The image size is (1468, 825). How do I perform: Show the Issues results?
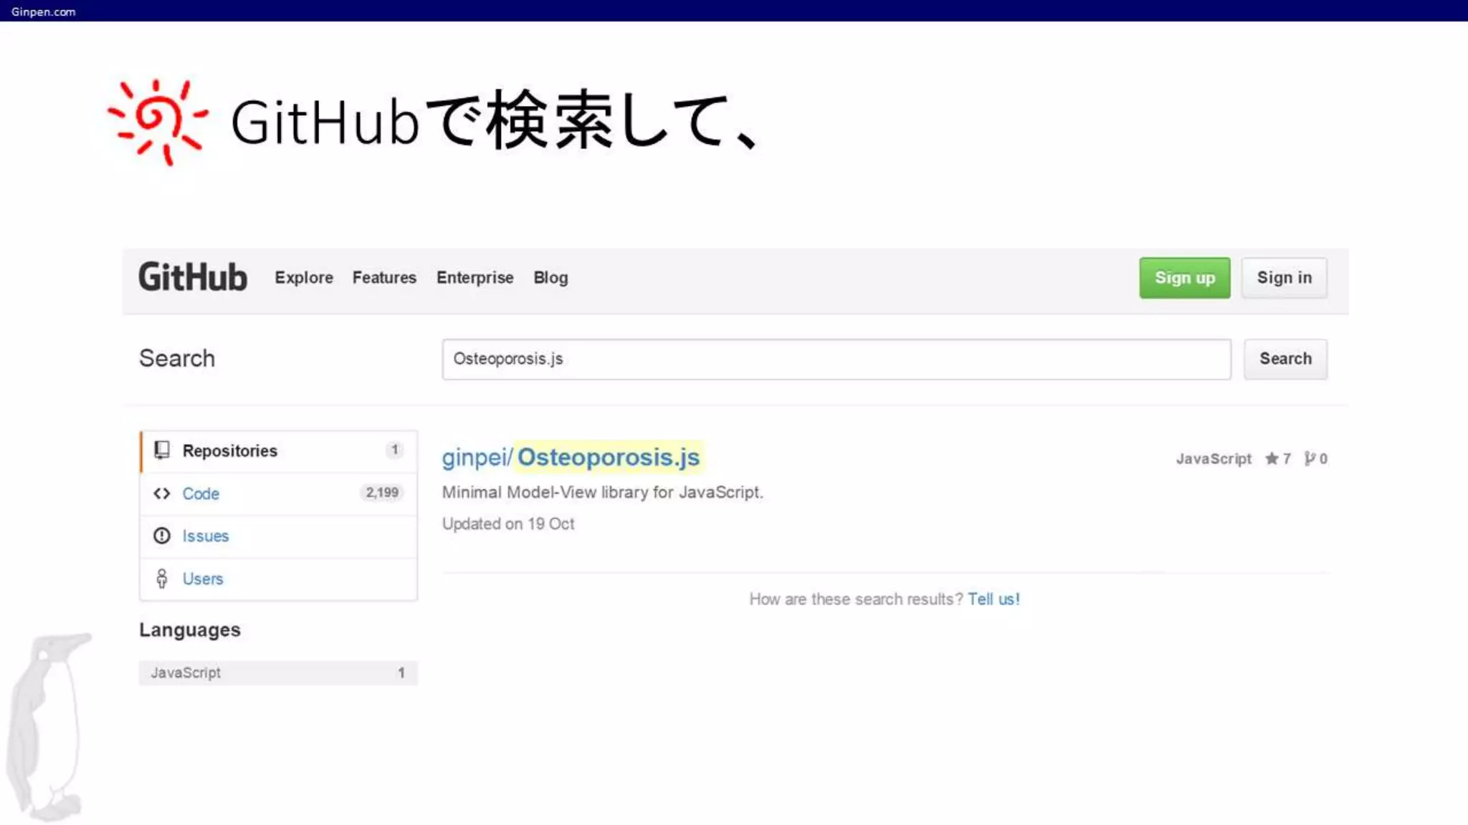pyautogui.click(x=279, y=536)
